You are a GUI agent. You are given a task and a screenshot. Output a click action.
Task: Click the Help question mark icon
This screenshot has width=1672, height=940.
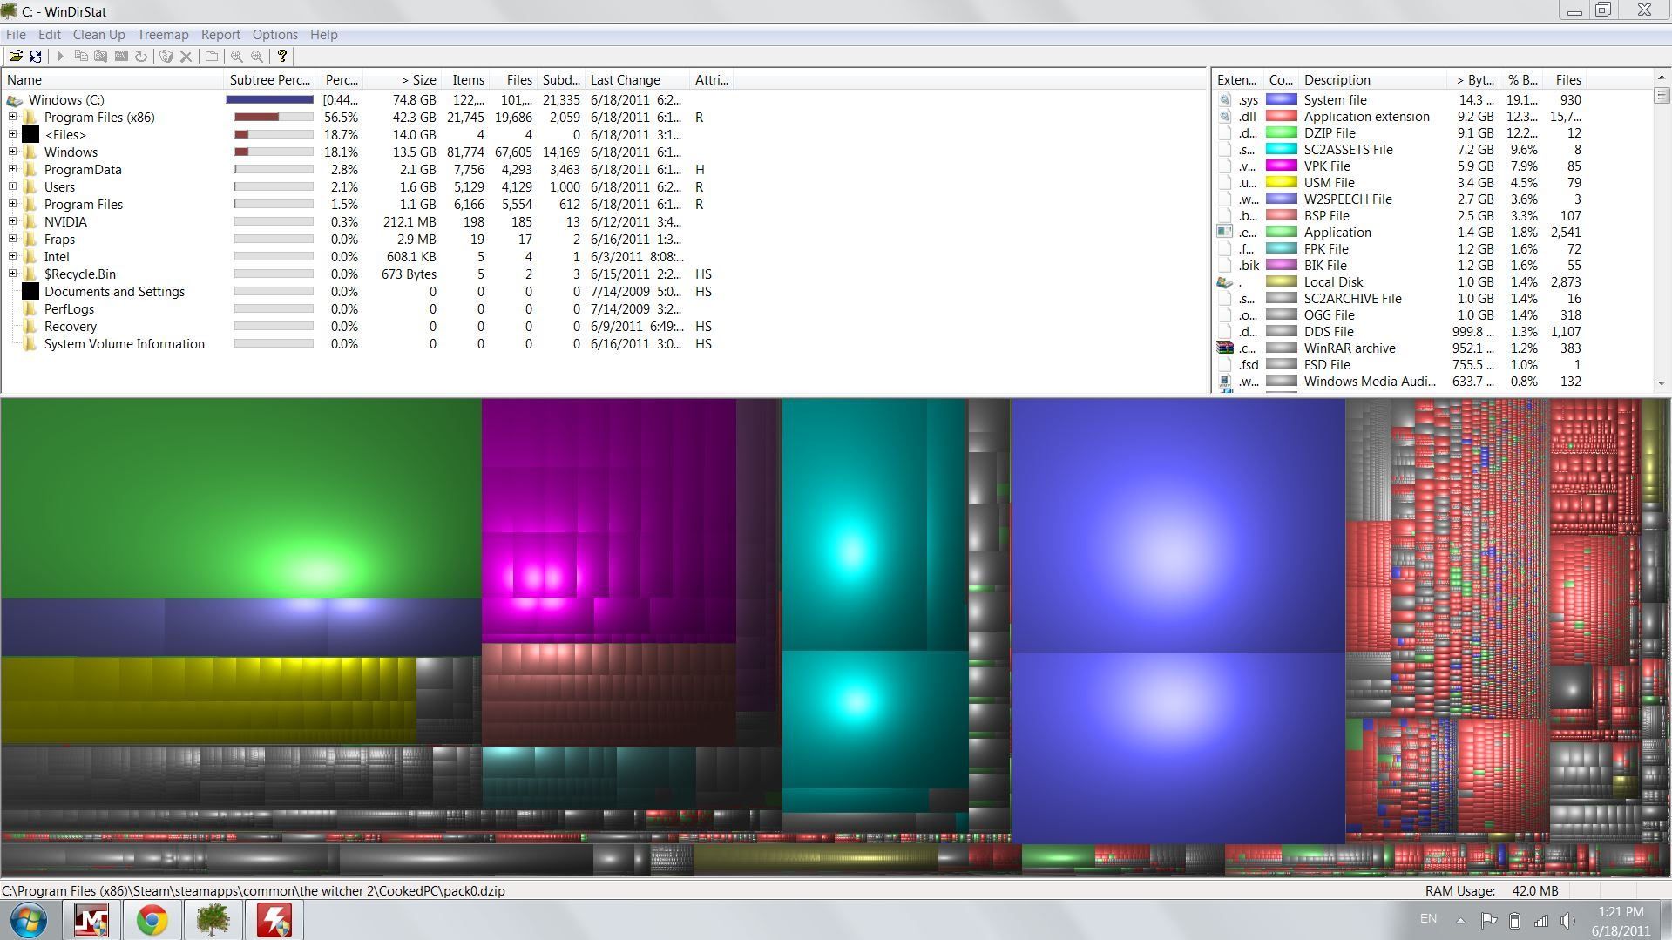pos(281,56)
